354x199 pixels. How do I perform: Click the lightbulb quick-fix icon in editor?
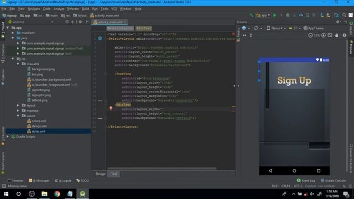pyautogui.click(x=111, y=108)
